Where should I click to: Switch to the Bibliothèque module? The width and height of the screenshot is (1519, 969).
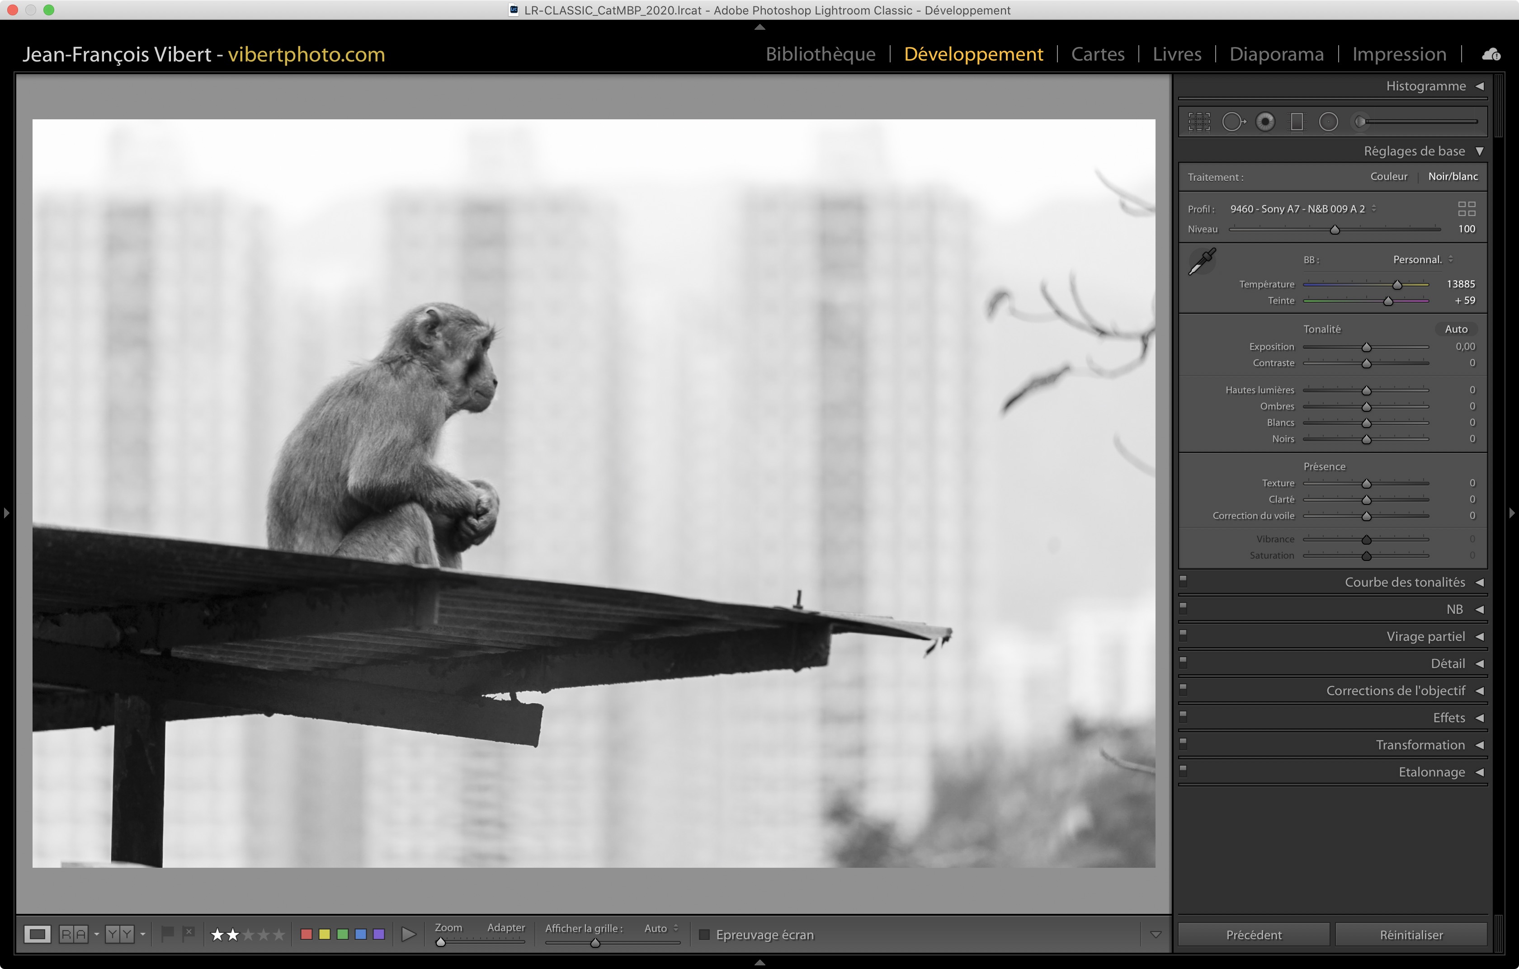820,54
